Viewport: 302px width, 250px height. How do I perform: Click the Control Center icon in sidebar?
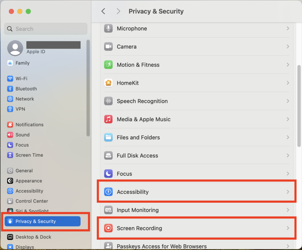10,201
